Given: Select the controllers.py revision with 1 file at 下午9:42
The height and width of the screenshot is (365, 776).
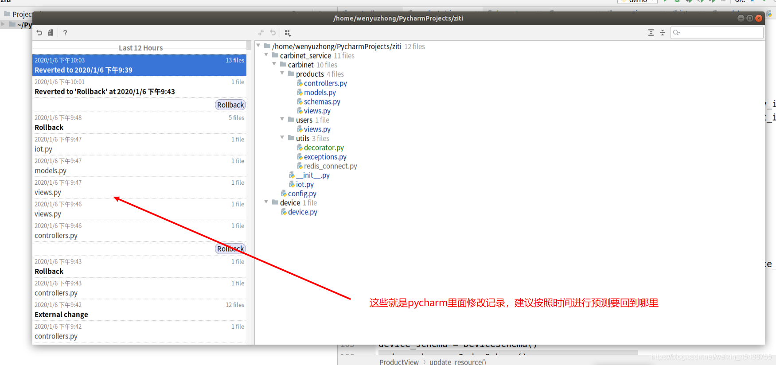Looking at the screenshot, I should [139, 331].
